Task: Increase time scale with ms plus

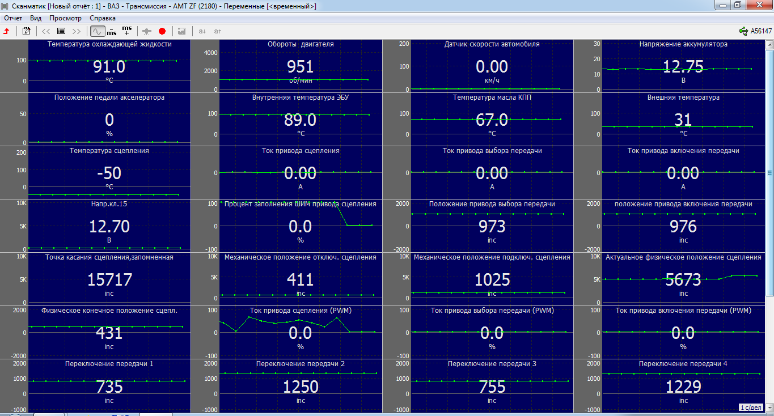Action: 127,31
